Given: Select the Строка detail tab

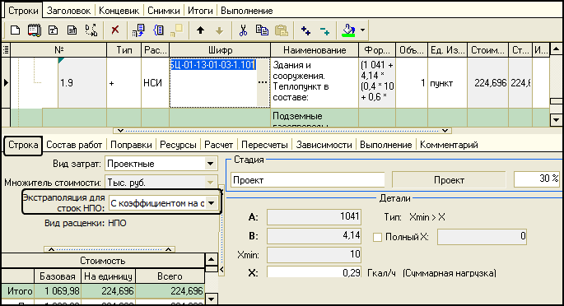Looking at the screenshot, I should tap(23, 145).
